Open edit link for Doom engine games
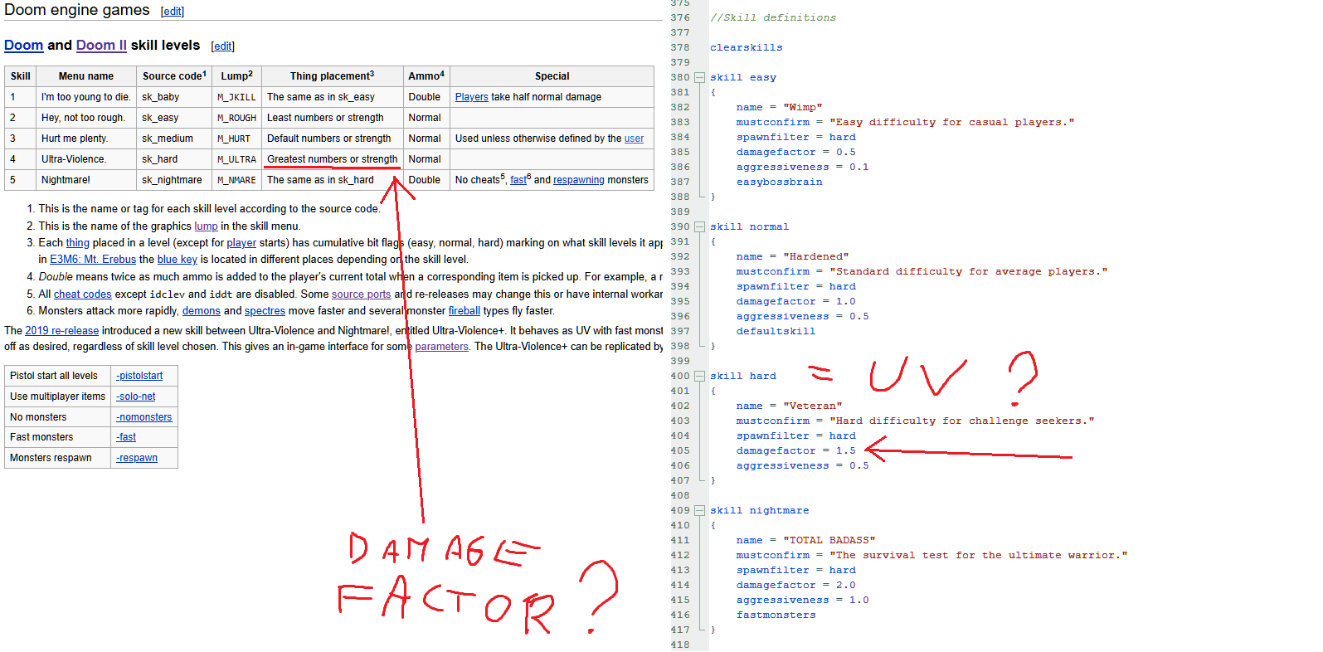The width and height of the screenshot is (1323, 652). (x=173, y=12)
